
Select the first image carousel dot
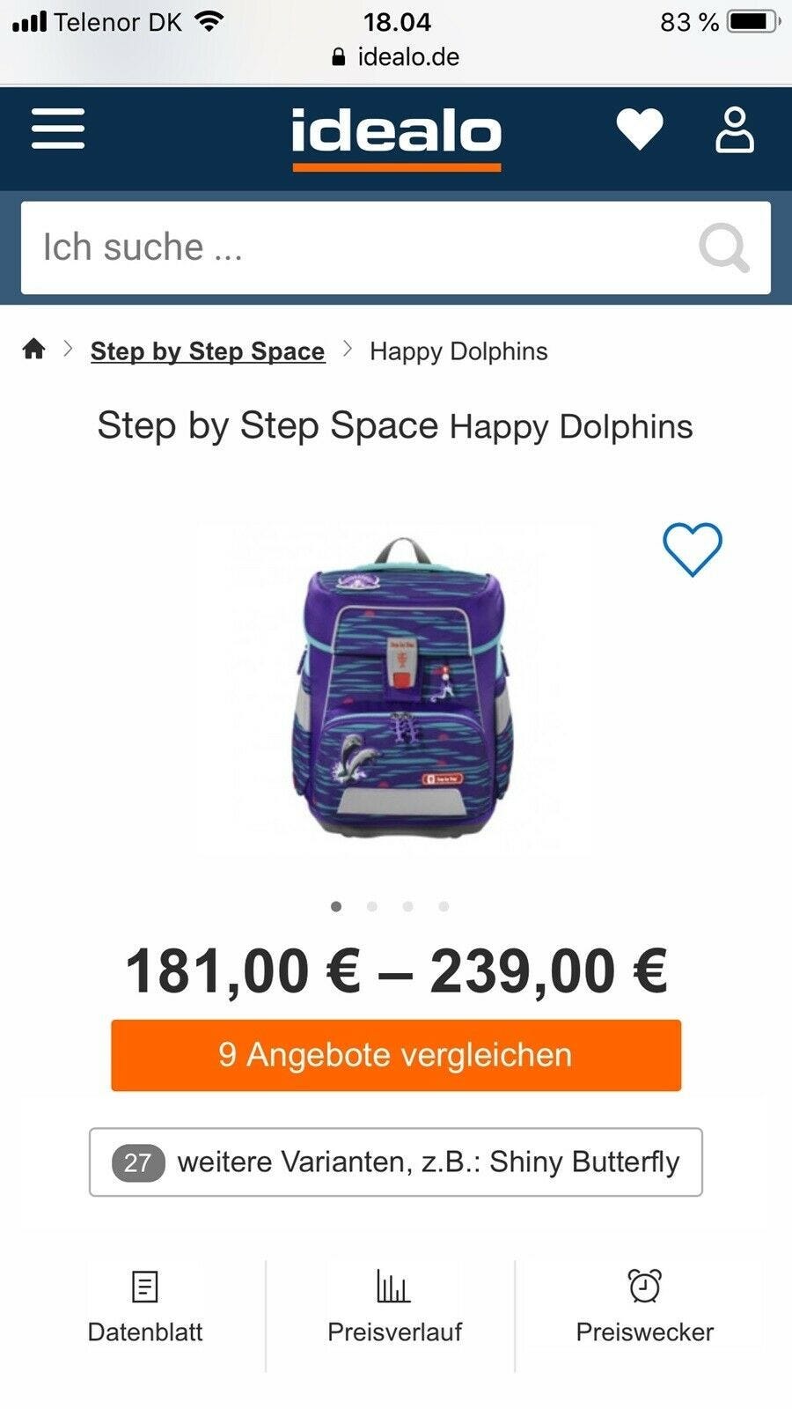click(336, 906)
